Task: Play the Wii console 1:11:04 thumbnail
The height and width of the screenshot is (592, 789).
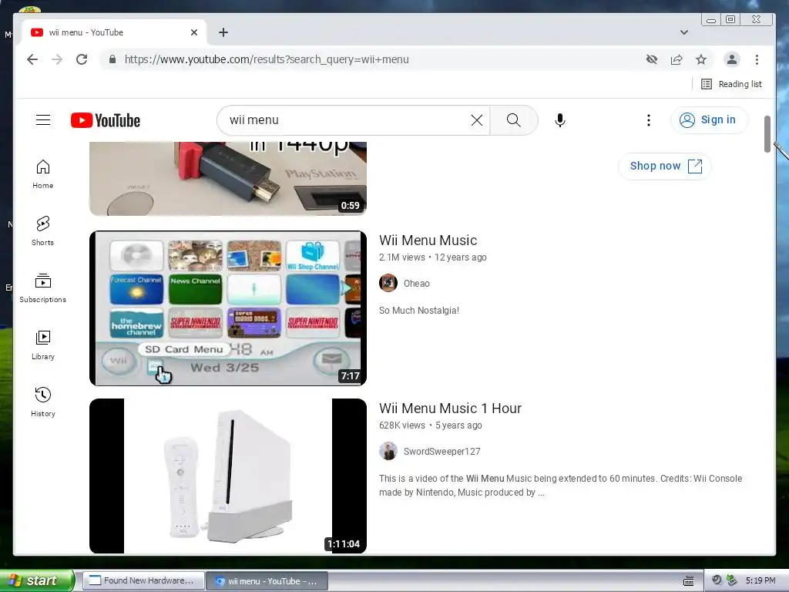Action: tap(228, 476)
